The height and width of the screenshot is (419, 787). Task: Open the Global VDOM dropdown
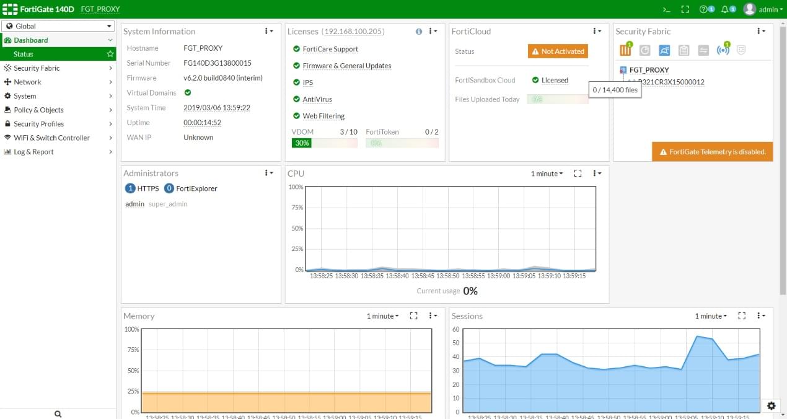58,26
